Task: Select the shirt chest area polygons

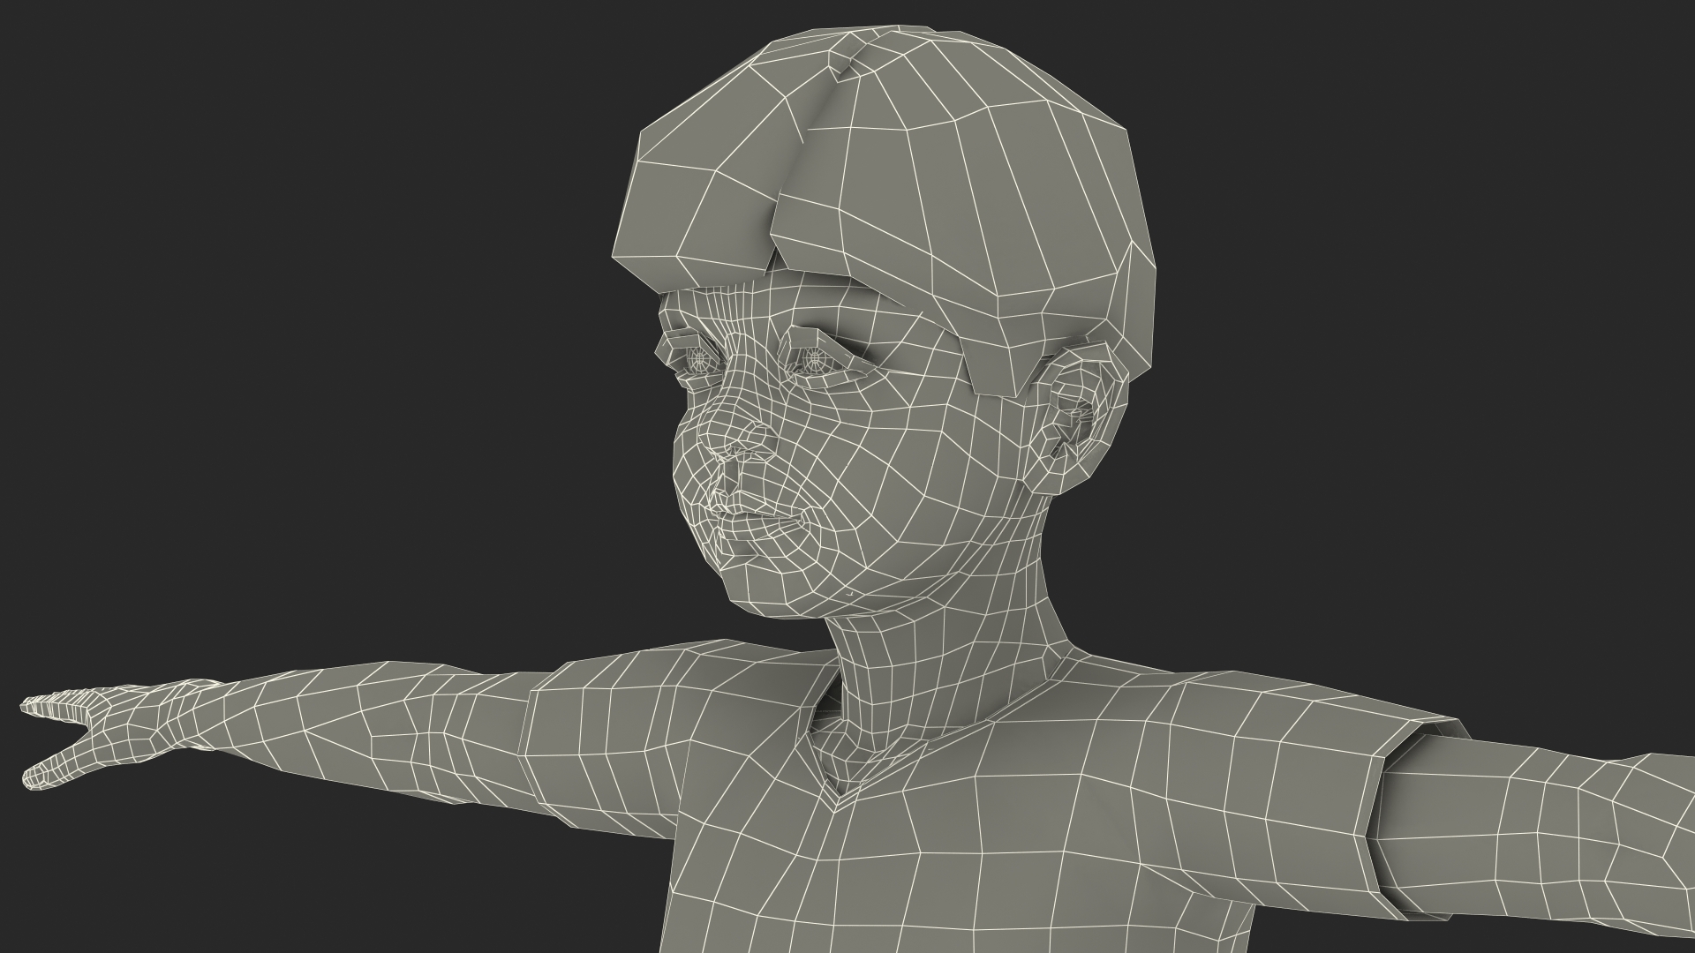Action: tap(1015, 847)
